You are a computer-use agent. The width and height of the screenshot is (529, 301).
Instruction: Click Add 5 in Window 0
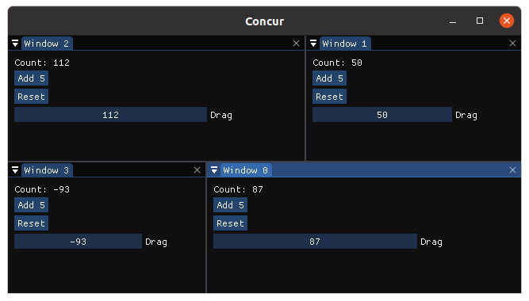(230, 205)
